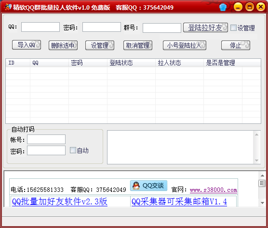Click 删除选中 button
The width and height of the screenshot is (268, 228).
coord(63,45)
